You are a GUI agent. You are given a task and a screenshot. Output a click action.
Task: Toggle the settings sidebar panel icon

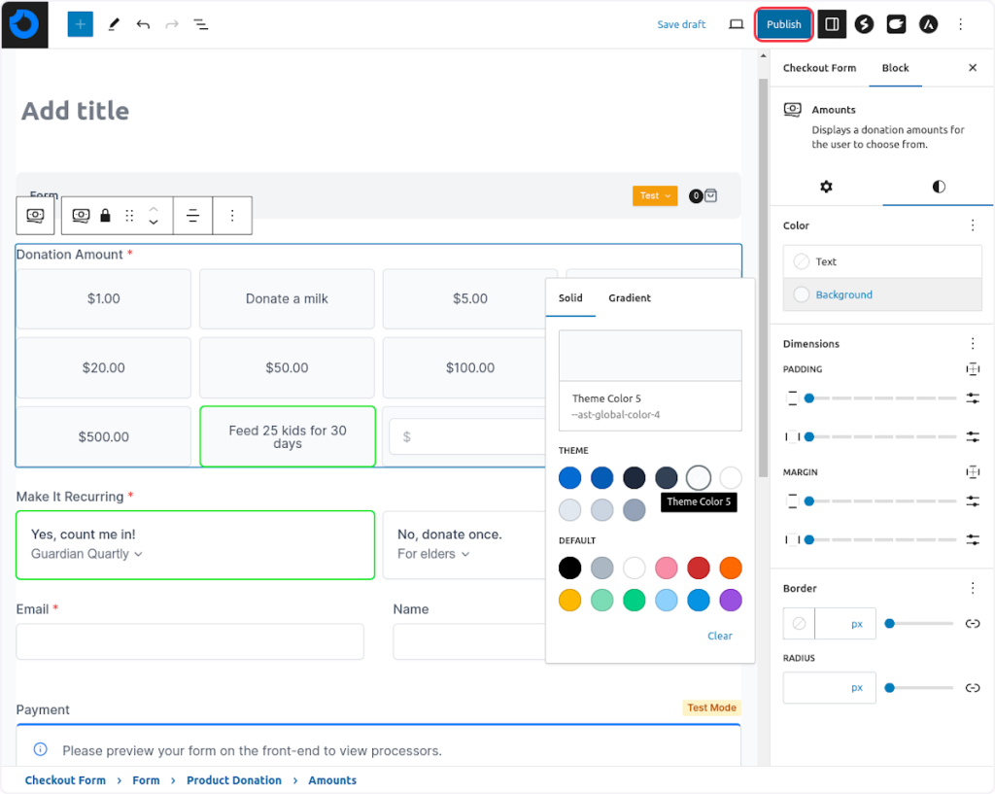pyautogui.click(x=832, y=24)
